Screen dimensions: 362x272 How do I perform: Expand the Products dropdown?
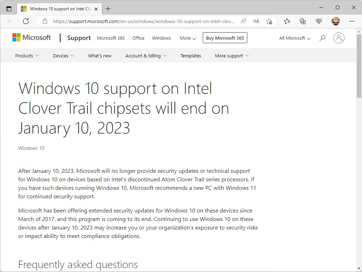pyautogui.click(x=27, y=56)
